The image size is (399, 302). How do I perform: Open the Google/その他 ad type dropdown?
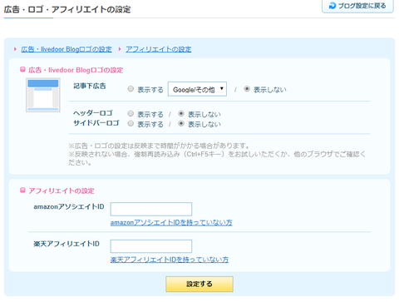tap(197, 89)
